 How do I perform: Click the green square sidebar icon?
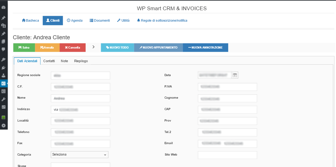[x=3, y=118]
